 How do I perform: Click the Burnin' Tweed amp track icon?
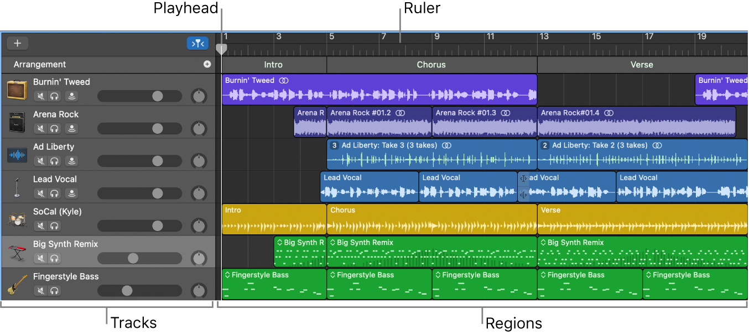coord(17,88)
